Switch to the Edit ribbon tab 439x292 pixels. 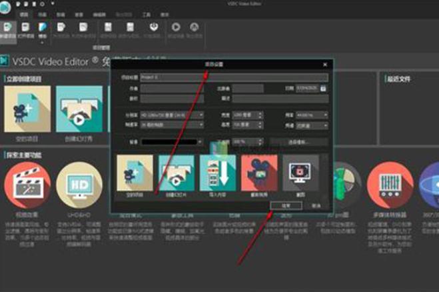61,15
